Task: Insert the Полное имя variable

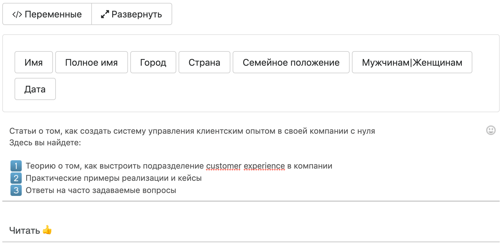Action: (x=91, y=62)
